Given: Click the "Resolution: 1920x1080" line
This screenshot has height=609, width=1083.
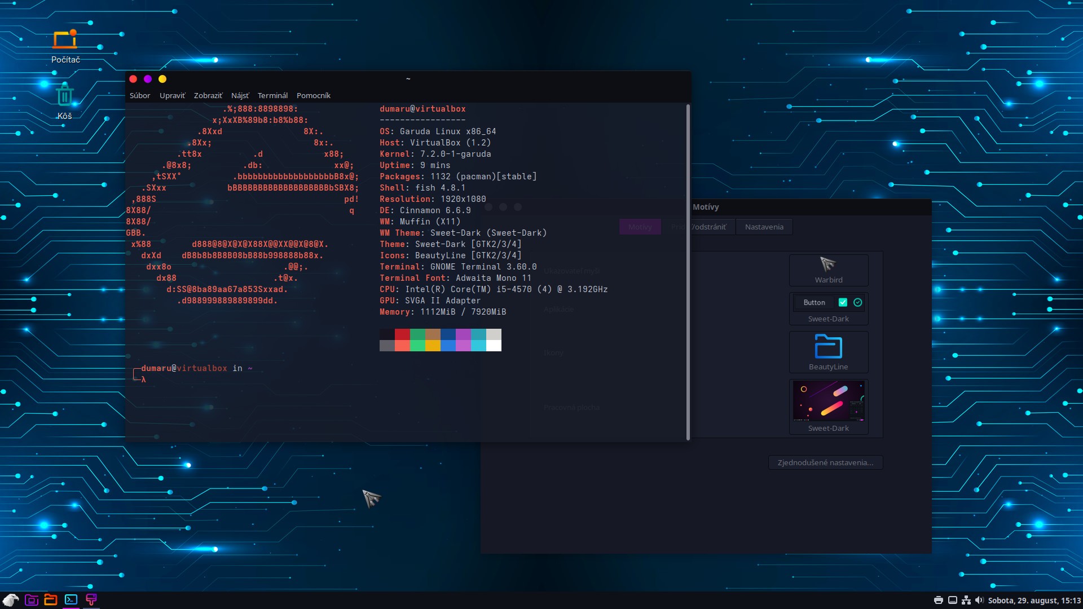Looking at the screenshot, I should point(433,199).
